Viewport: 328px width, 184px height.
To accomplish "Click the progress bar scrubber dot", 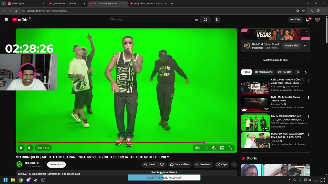I will (x=204, y=143).
